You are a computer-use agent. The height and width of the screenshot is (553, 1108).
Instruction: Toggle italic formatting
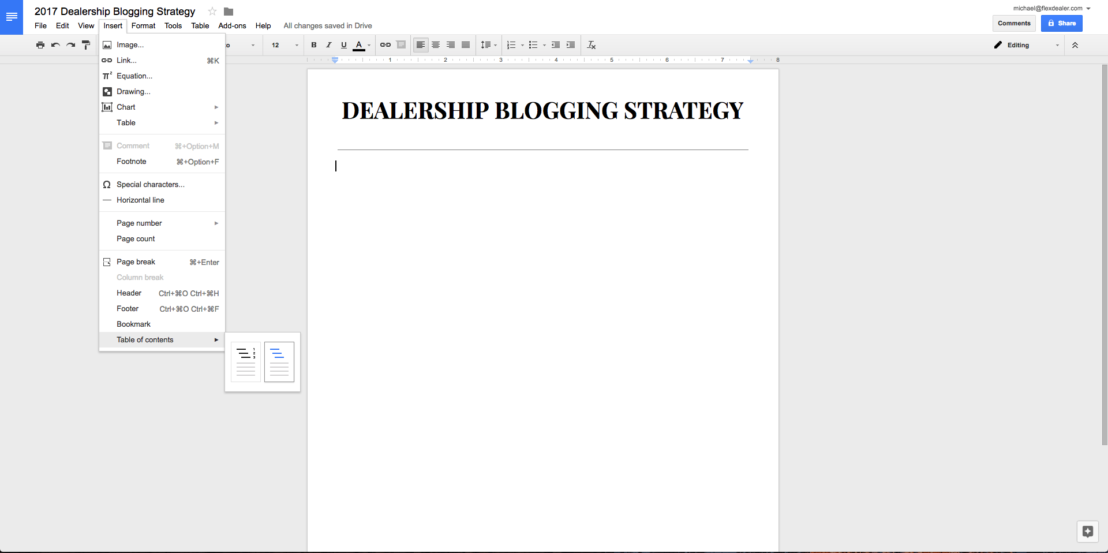pyautogui.click(x=329, y=45)
